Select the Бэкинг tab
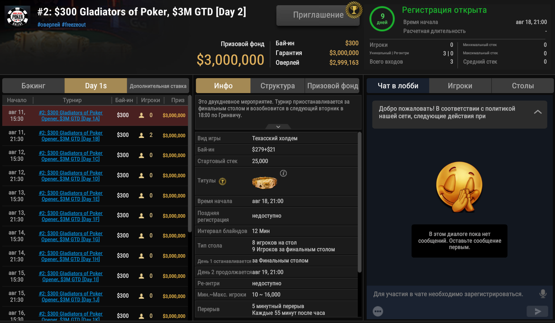 (x=33, y=86)
